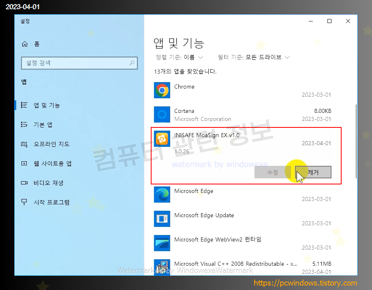372x290 pixels.
Task: Click the Cortana size 8.00KB
Action: [x=323, y=111]
